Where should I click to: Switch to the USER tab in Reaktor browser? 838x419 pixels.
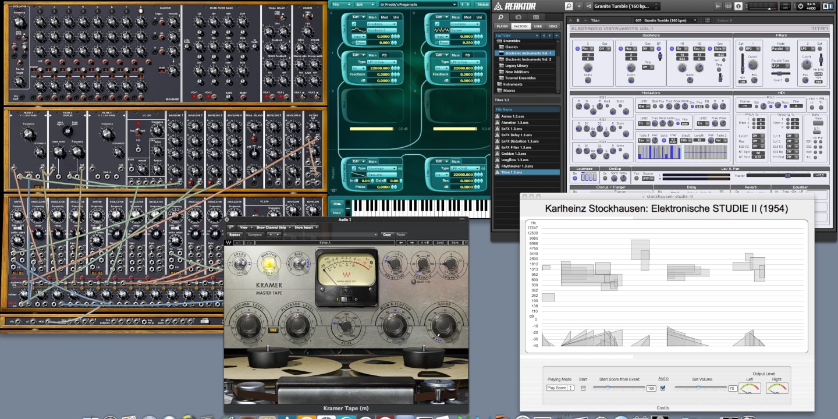tap(538, 26)
